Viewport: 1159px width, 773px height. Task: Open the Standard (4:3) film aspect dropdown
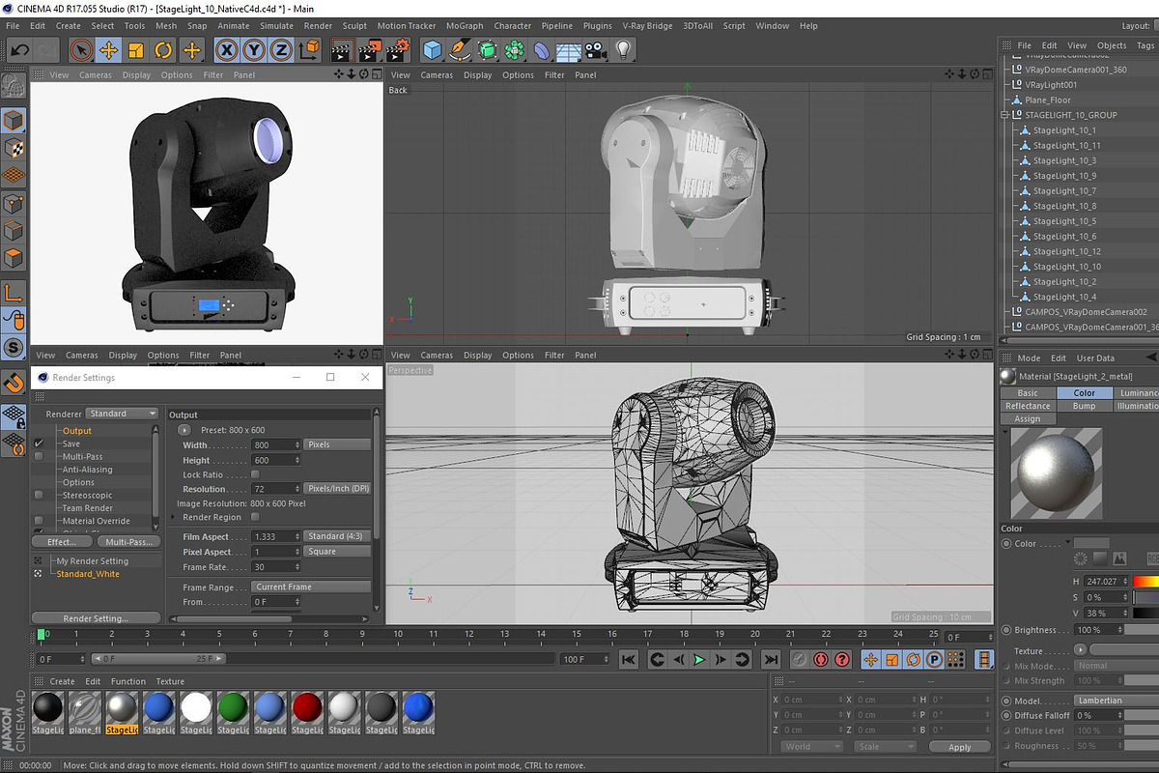[337, 536]
